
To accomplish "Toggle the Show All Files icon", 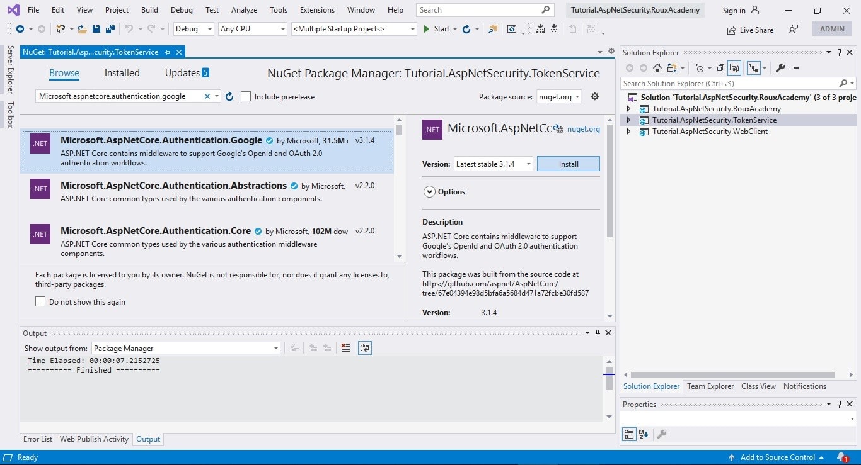I will [x=734, y=68].
